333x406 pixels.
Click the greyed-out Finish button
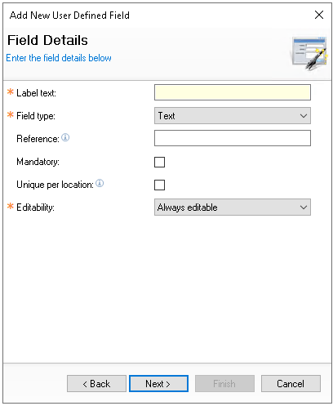pyautogui.click(x=224, y=384)
